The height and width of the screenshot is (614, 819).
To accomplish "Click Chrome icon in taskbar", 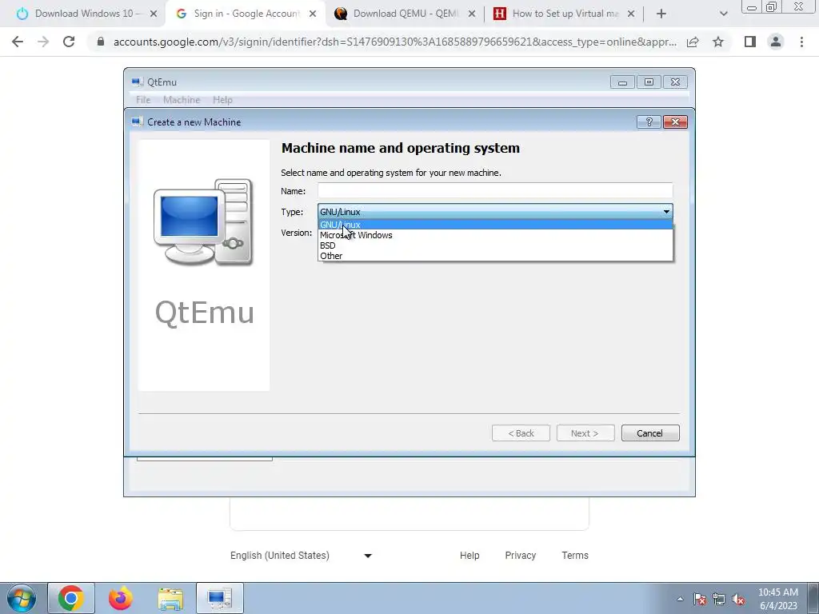I will point(71,598).
